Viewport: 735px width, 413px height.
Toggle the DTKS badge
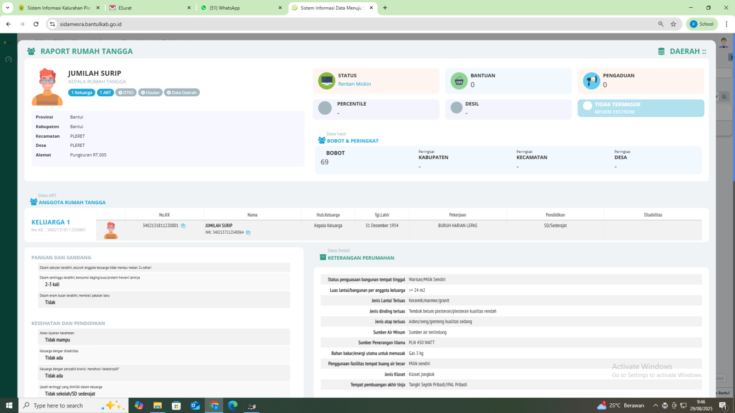[126, 93]
